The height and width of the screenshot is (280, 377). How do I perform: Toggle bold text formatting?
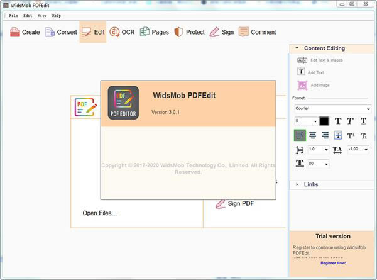point(338,121)
